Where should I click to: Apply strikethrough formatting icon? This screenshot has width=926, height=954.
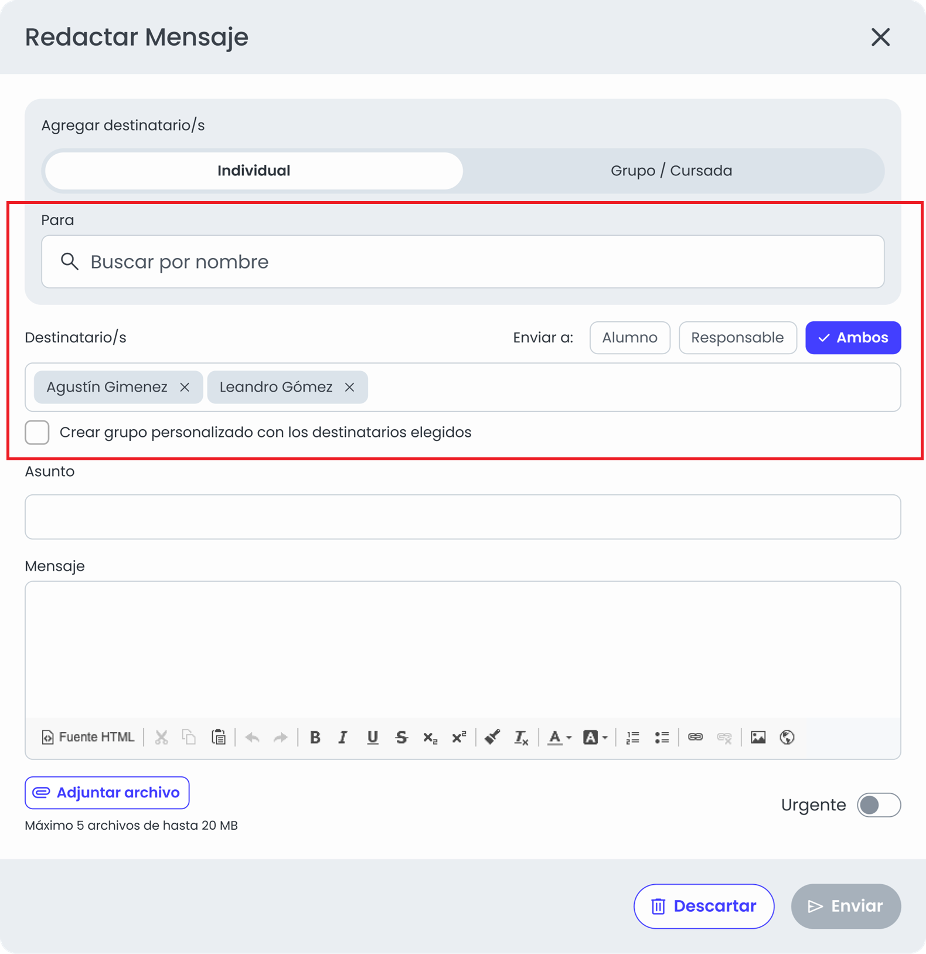coord(401,737)
